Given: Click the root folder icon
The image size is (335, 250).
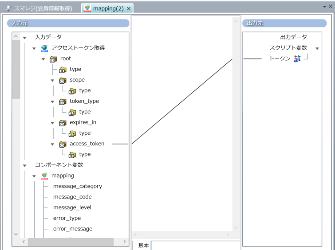Looking at the screenshot, I should [x=53, y=59].
